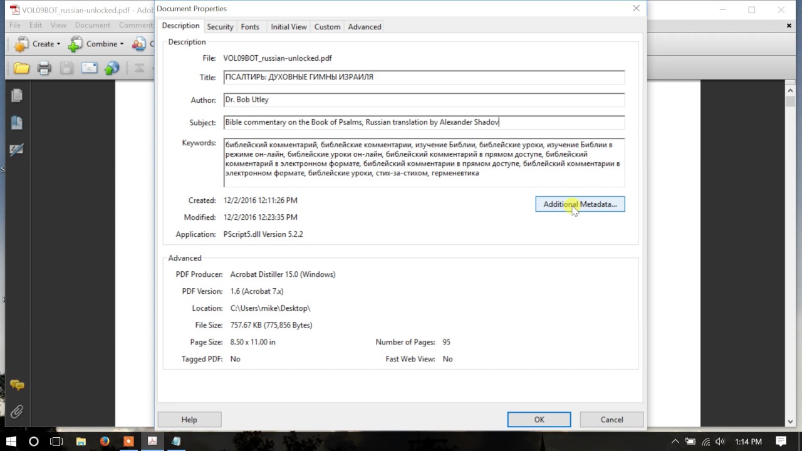Click the PScript5.dll Version 5.2.2 text
802x451 pixels.
[x=263, y=234]
